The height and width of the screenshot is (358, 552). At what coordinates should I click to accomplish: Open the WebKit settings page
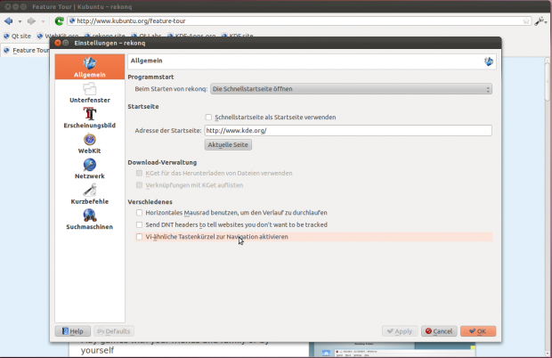pos(89,144)
